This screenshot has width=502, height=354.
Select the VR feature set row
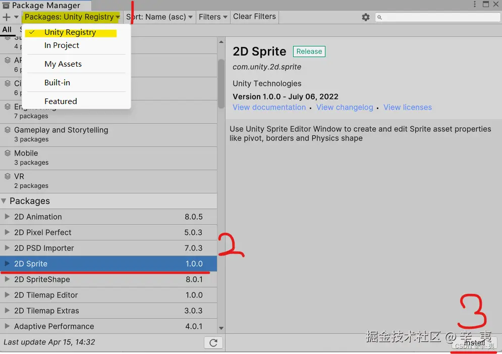click(x=108, y=182)
